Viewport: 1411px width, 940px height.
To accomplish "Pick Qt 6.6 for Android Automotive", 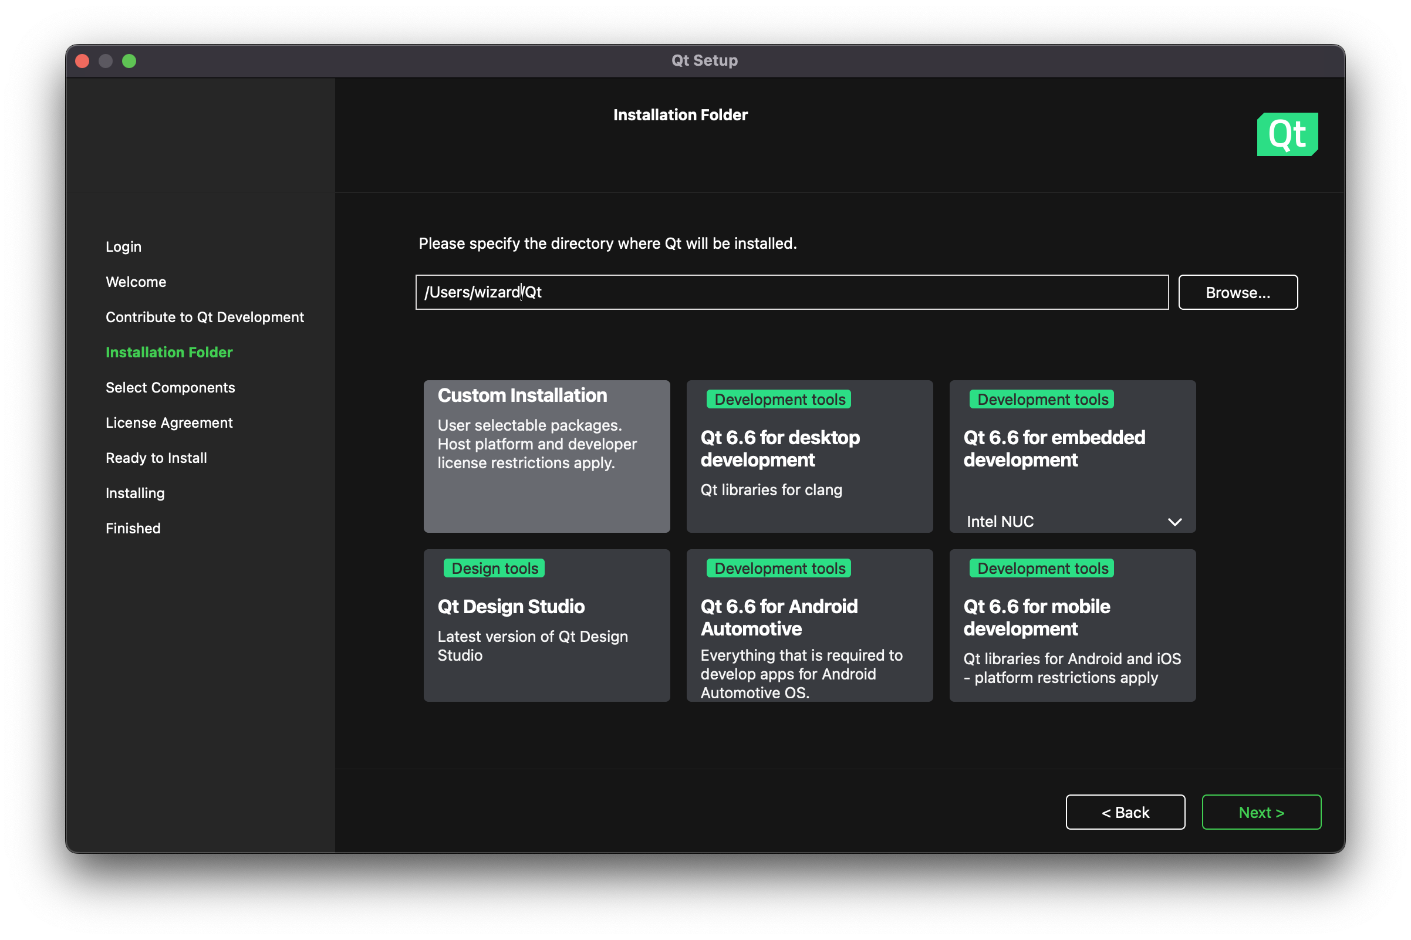I will (809, 625).
